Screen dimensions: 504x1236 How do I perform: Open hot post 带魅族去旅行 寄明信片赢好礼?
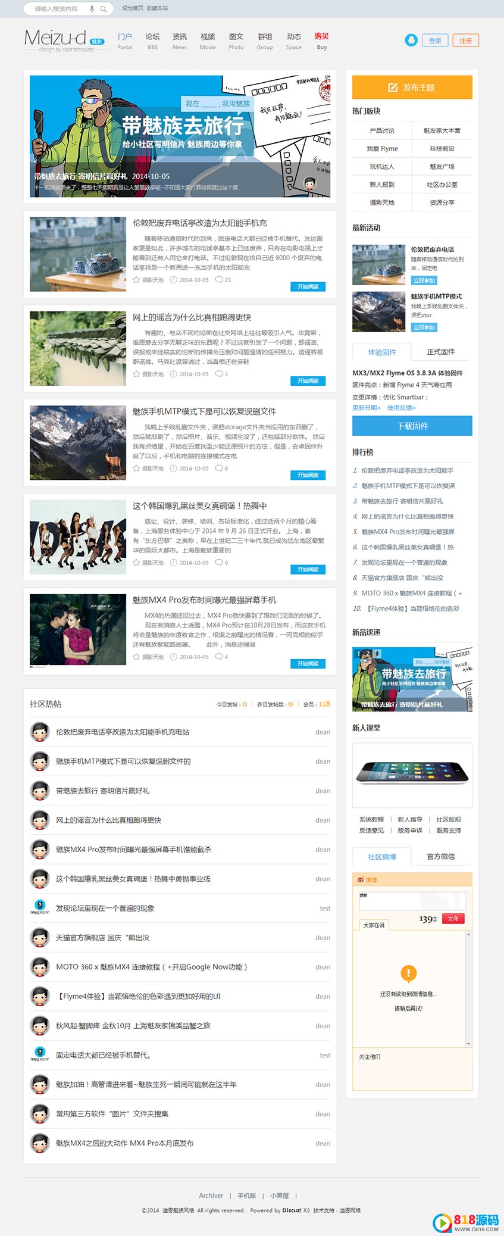click(102, 791)
